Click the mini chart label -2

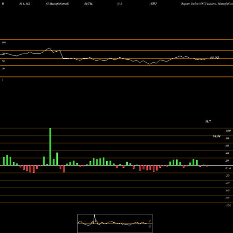tap(149, 226)
